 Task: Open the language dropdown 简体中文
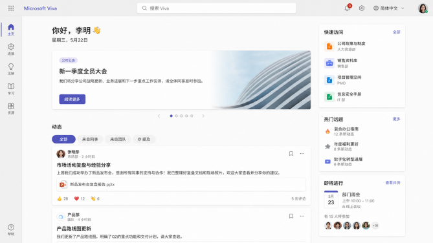click(x=389, y=8)
